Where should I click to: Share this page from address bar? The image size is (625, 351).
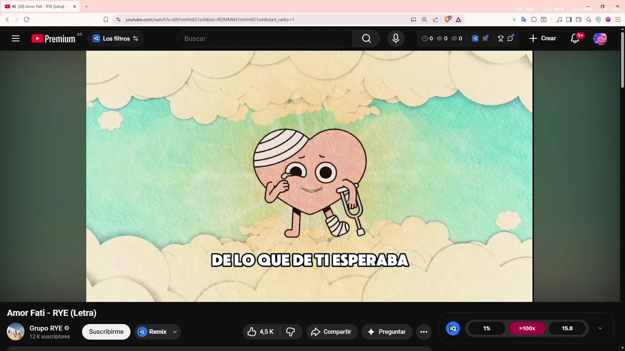click(436, 19)
